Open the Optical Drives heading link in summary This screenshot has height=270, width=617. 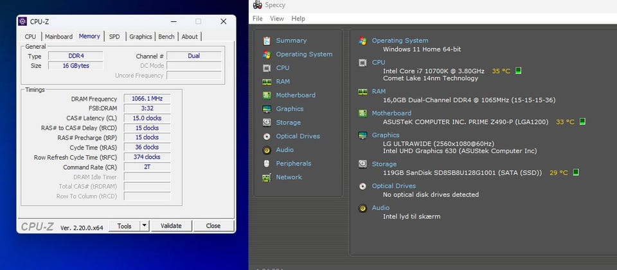[394, 186]
